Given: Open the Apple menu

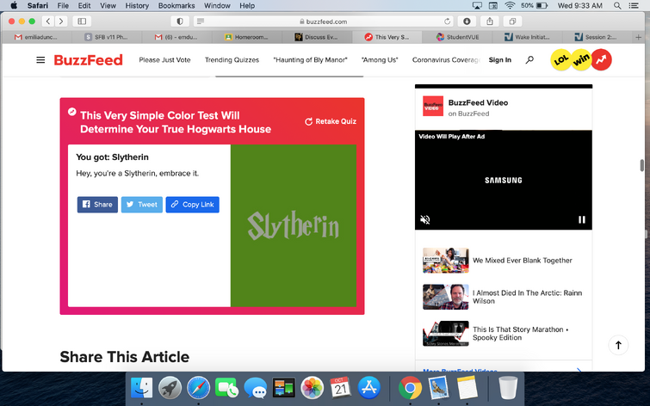Looking at the screenshot, I should pos(14,6).
